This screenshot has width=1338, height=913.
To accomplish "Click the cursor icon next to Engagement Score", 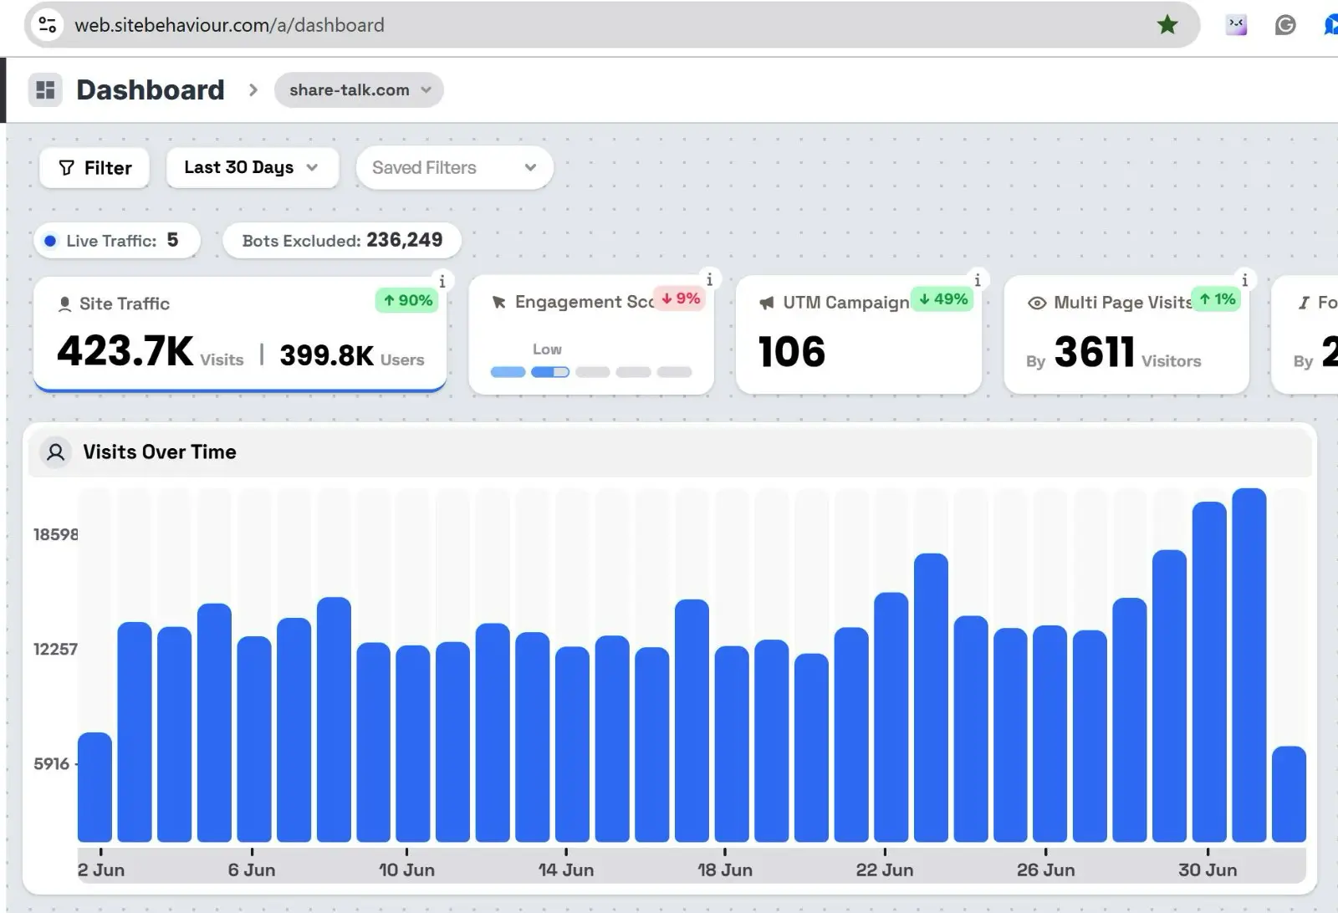I will tap(499, 303).
